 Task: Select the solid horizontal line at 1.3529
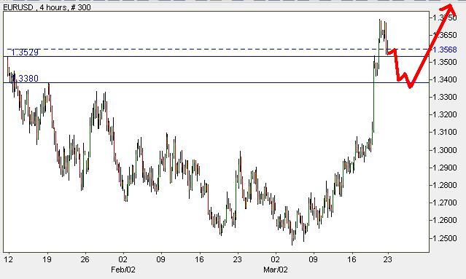click(216, 56)
